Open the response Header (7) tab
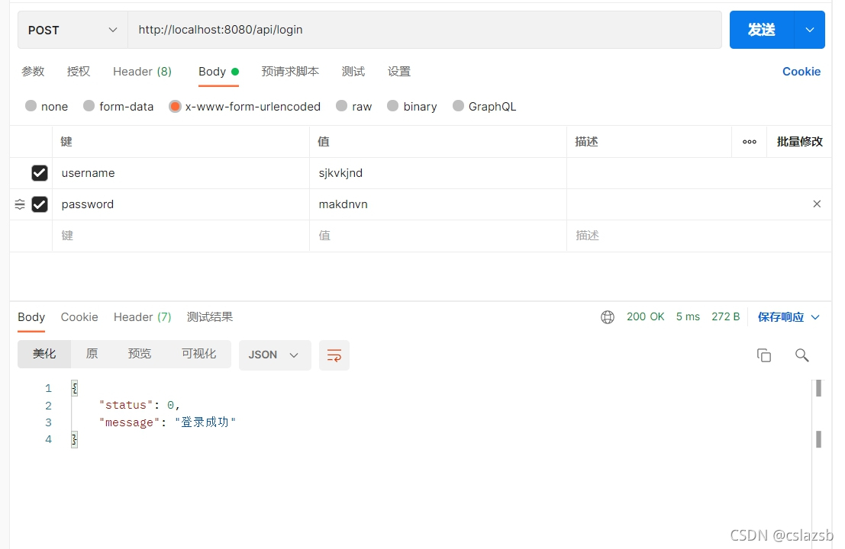 point(142,317)
